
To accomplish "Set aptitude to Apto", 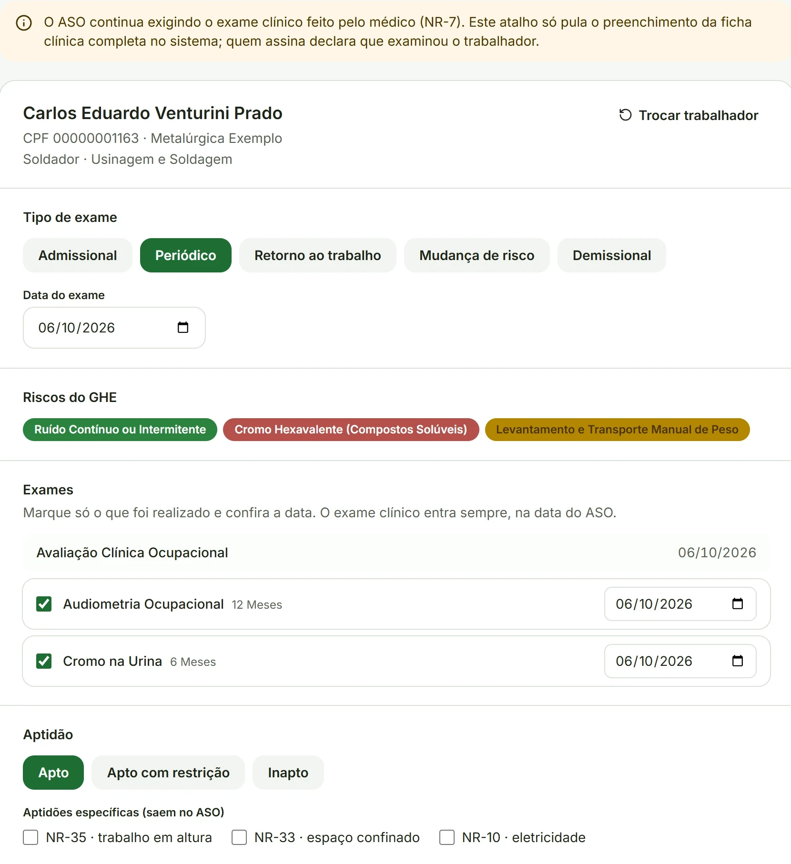I will coord(53,773).
